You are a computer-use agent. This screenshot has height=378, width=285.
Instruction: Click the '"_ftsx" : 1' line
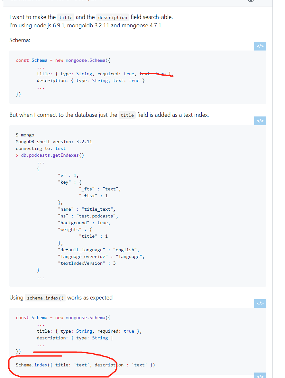(x=93, y=196)
